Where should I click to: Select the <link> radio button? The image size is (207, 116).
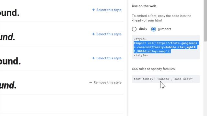(x=134, y=29)
